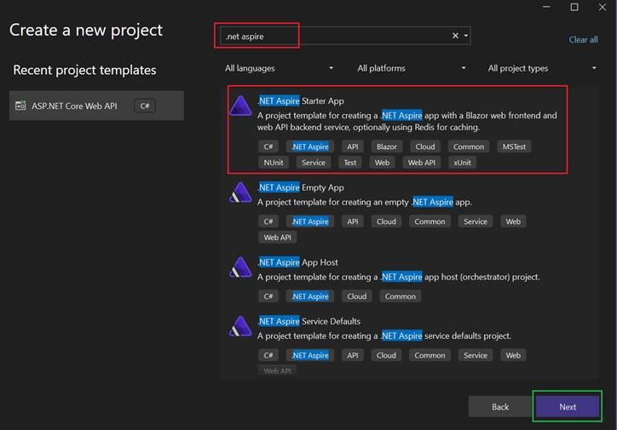Click the Service tag of Empty App
The width and height of the screenshot is (617, 430).
[x=476, y=221]
